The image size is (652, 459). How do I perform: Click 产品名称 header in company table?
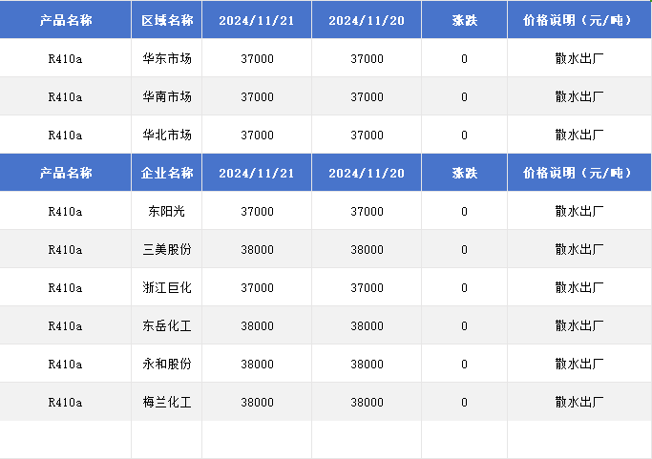pos(65,173)
